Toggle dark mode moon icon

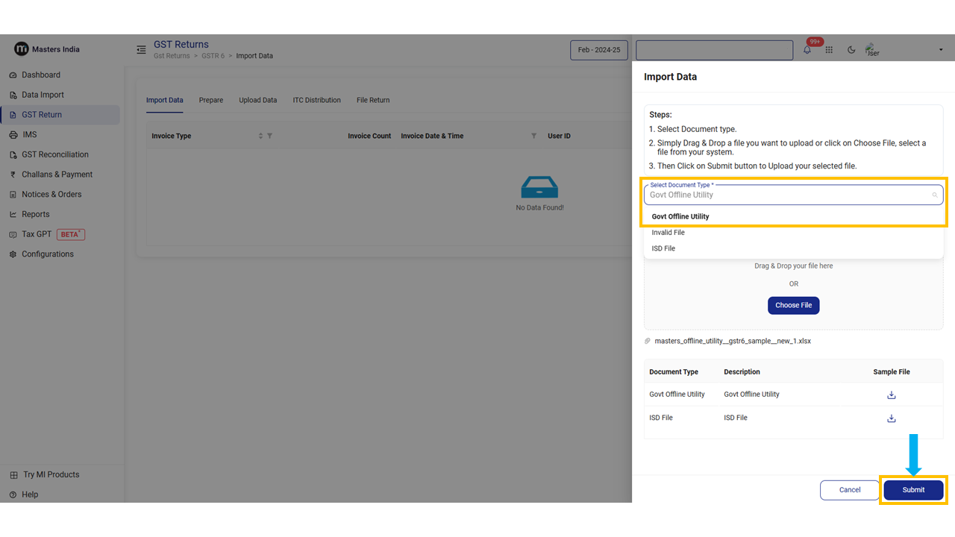point(851,50)
